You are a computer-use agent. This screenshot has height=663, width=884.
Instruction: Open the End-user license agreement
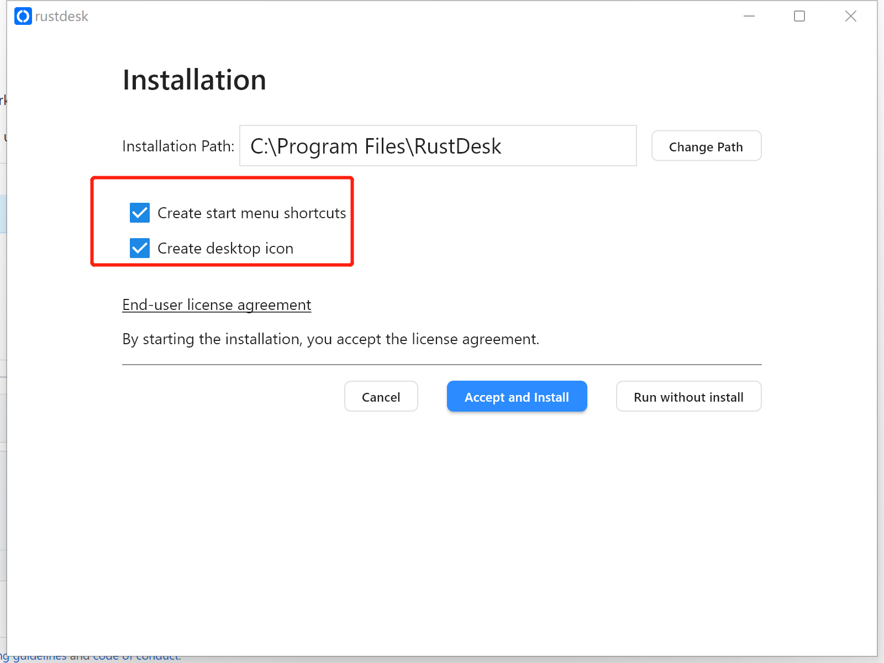(216, 304)
